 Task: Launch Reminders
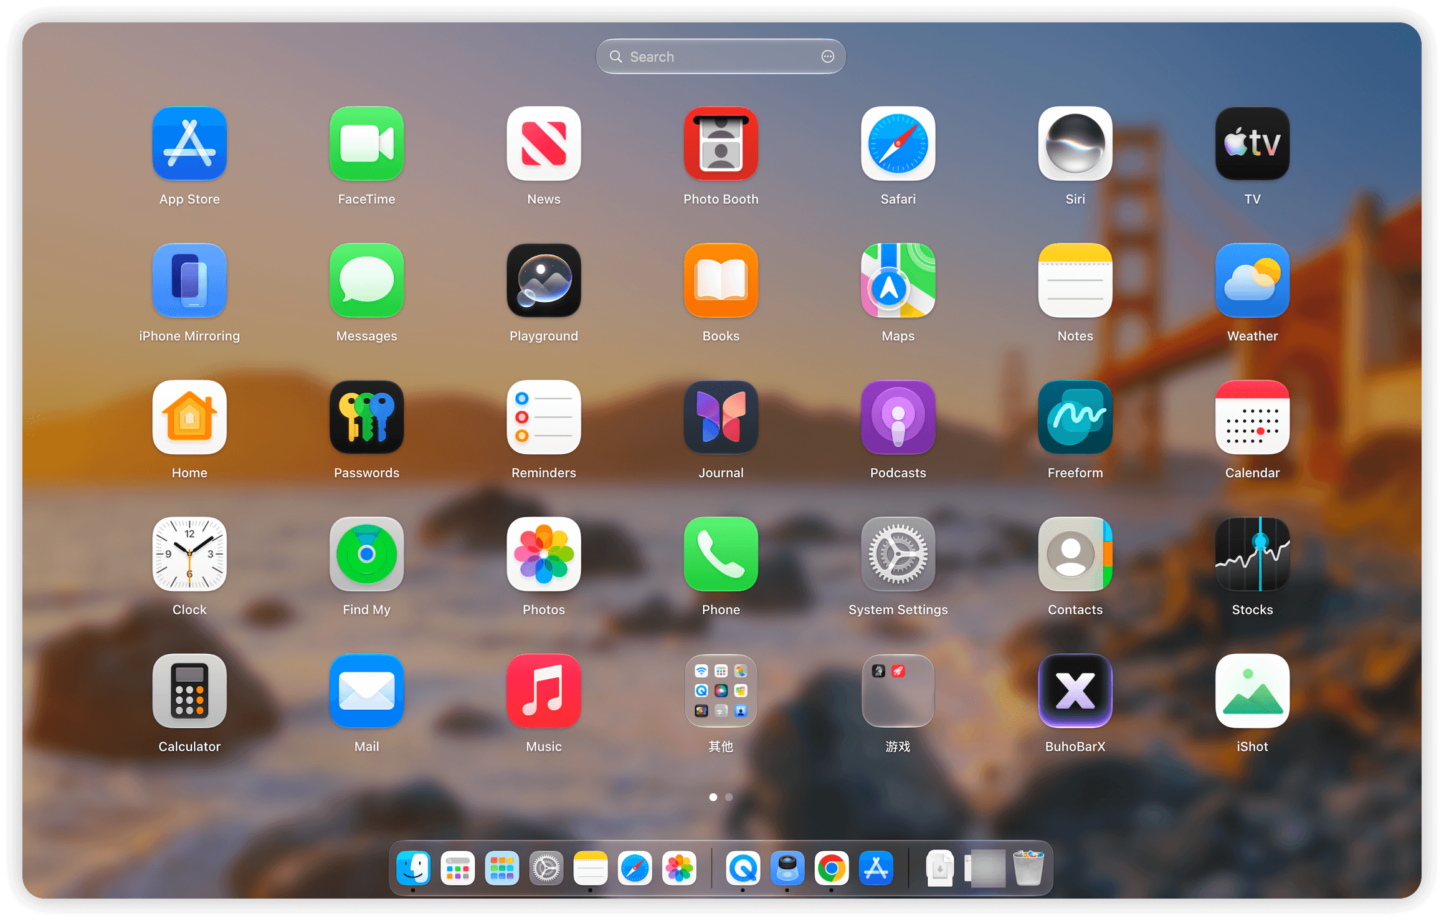(x=544, y=417)
